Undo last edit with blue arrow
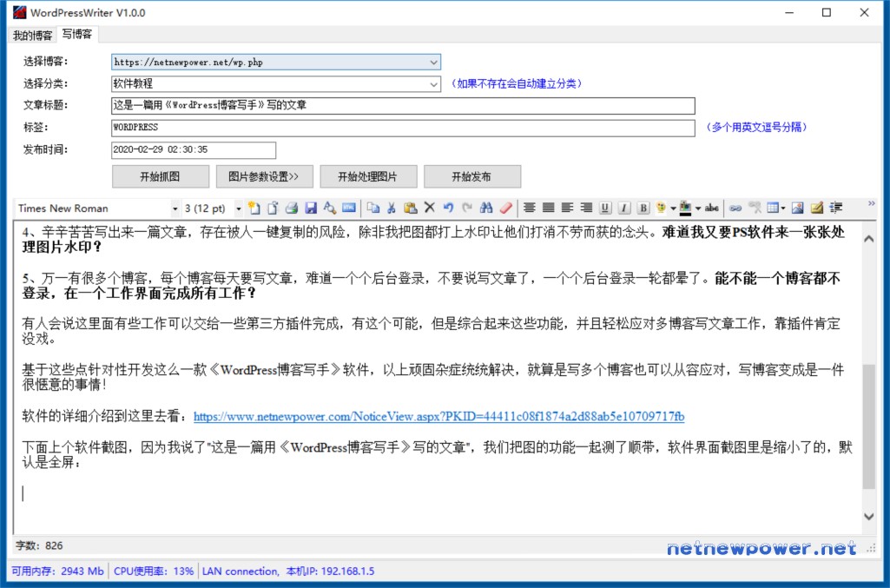Viewport: 890px width, 588px height. coord(448,208)
